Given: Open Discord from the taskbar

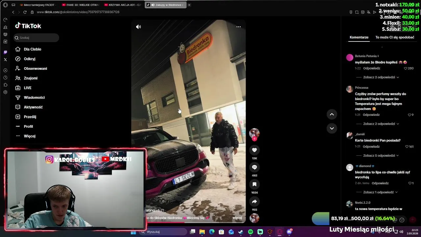Looking at the screenshot, I should tap(289, 232).
